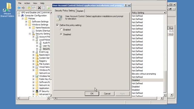Viewport: 194px width, 109px height.
Task: Click the Computer Configuration node icon
Action: [22, 15]
